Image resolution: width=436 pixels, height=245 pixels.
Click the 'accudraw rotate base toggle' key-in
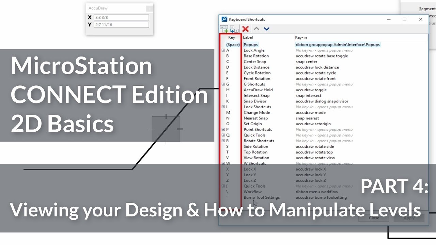coord(322,56)
